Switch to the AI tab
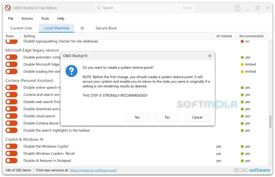Screen dimensions: 275x177 (x=82, y=28)
